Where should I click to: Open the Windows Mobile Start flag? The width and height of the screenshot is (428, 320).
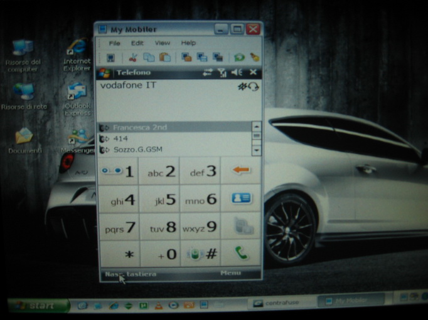104,73
